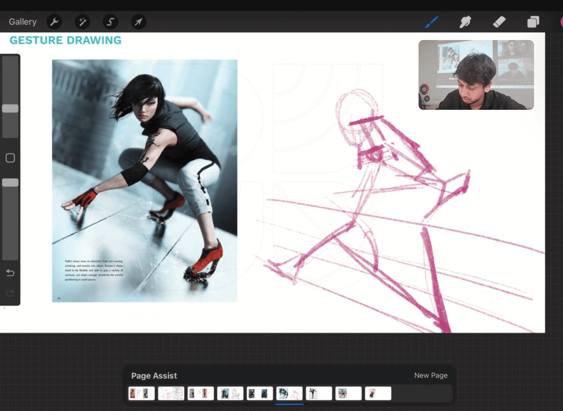Open the second page thumbnail in Page Assist
This screenshot has height=411, width=563.
pos(171,393)
